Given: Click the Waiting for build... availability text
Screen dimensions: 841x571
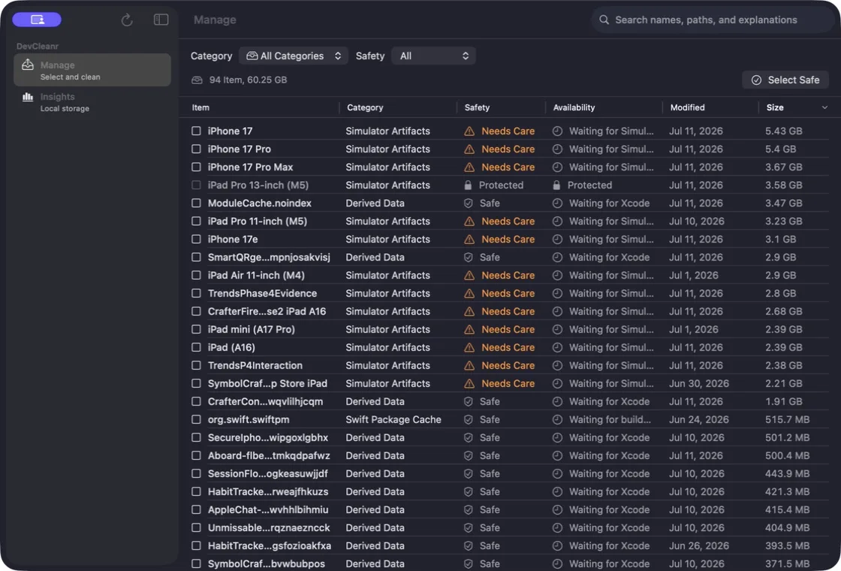Looking at the screenshot, I should coord(610,420).
